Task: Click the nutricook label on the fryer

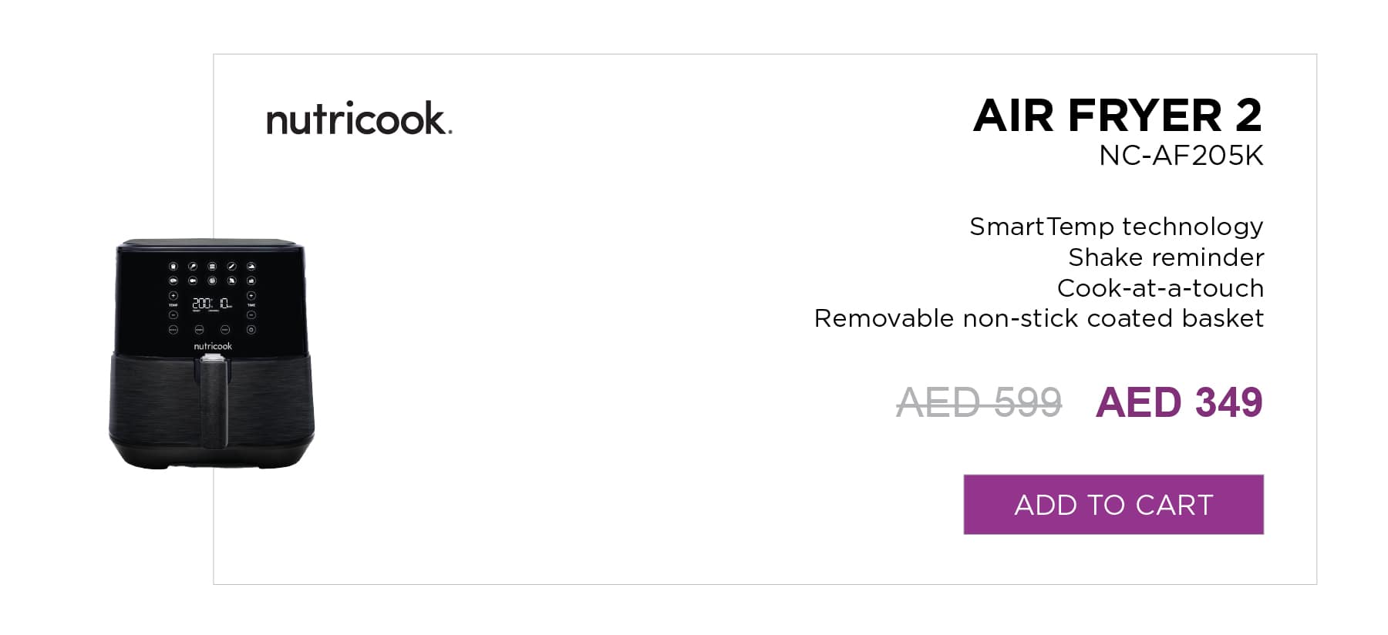Action: [213, 346]
